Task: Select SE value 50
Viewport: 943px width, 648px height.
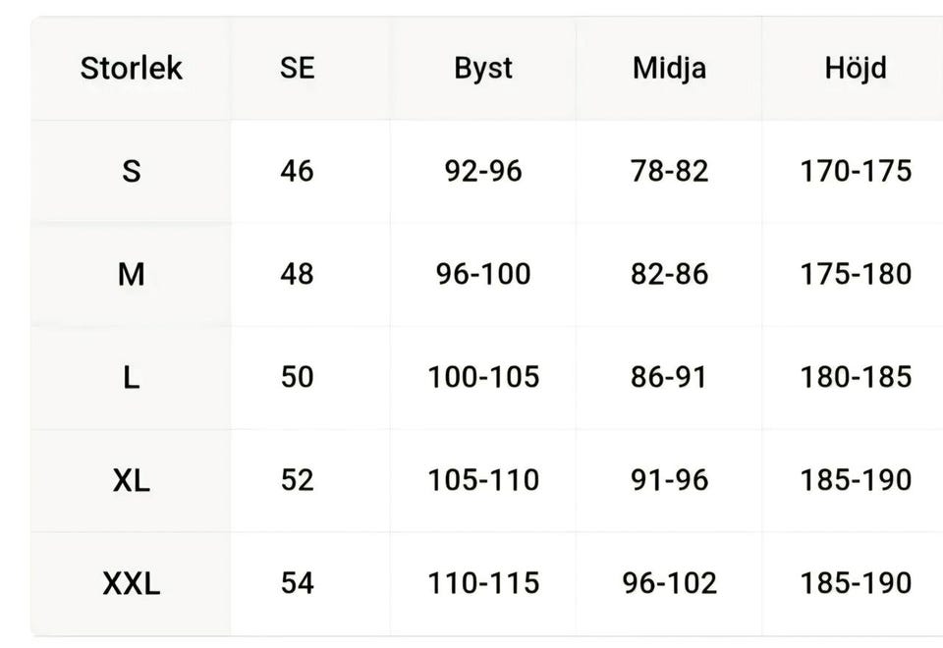Action: click(297, 377)
